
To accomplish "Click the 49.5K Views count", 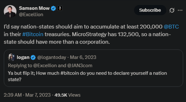I will 67,95.
